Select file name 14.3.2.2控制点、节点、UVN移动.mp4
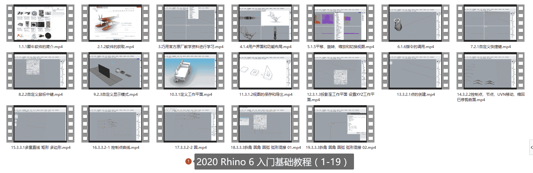Screen dimensions: 533x173 click(491, 97)
